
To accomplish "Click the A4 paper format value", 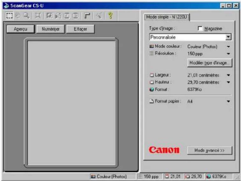I will [190, 102].
